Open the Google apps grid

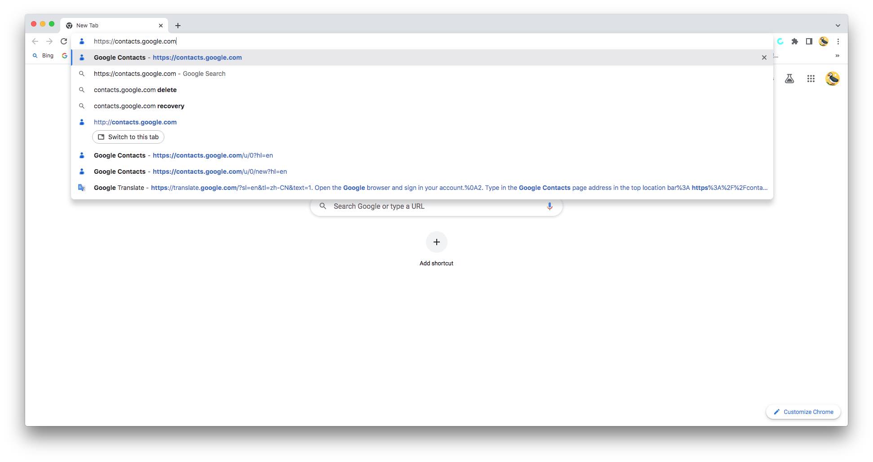point(811,79)
